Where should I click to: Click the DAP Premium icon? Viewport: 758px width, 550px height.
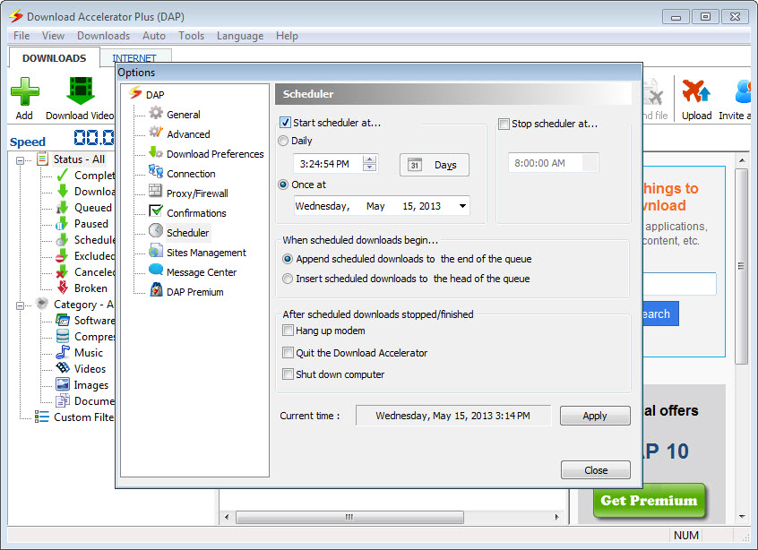click(x=156, y=290)
